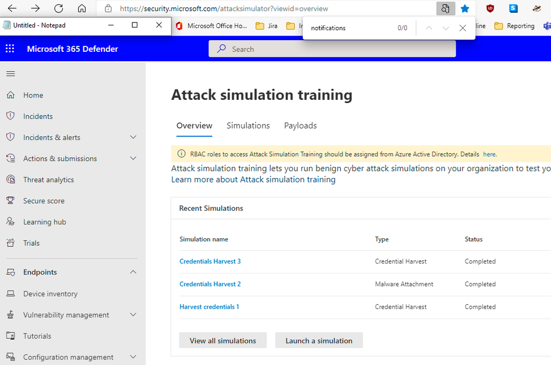Go to next find result arrow

tap(446, 28)
